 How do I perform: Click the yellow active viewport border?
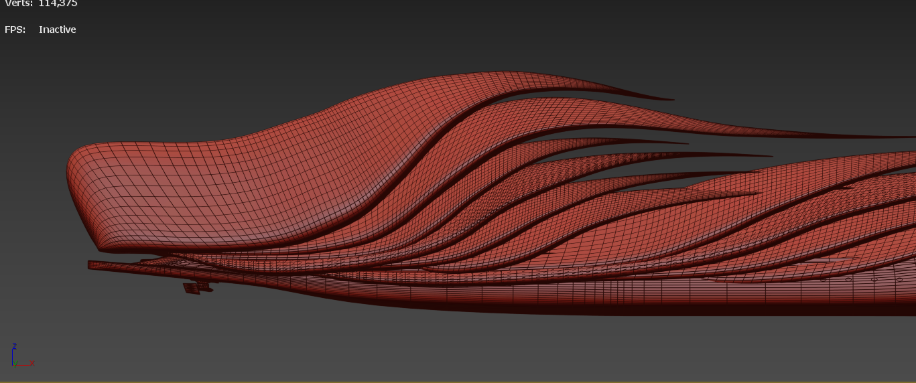[x=458, y=382]
